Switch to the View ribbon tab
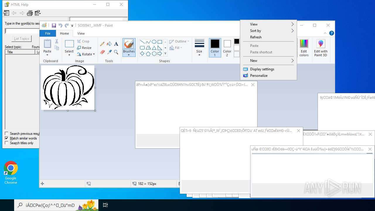The height and width of the screenshot is (211, 375). click(x=81, y=33)
